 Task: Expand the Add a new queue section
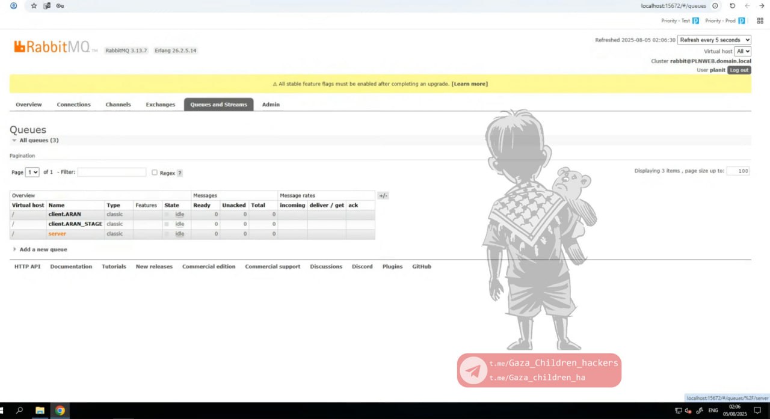[43, 249]
